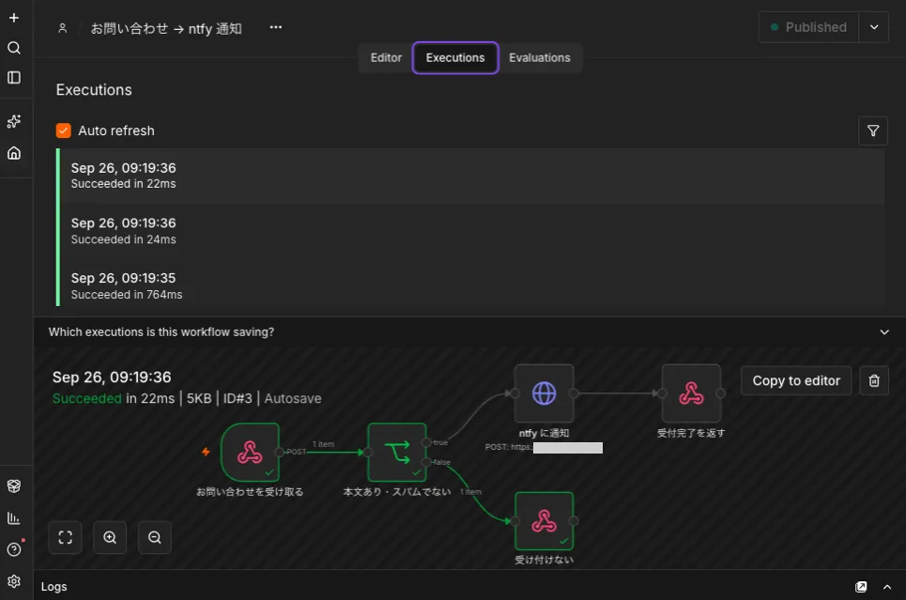Click the plus icon in the sidebar
Screen dimensions: 906x600
coord(14,18)
